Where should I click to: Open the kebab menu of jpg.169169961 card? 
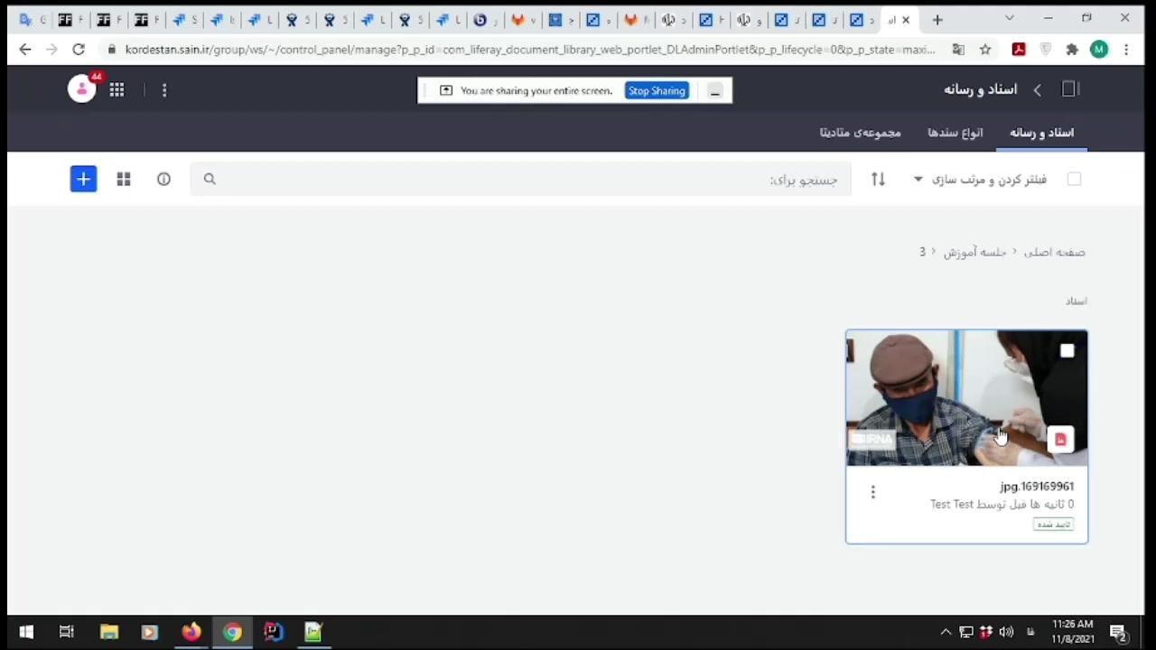click(x=872, y=492)
